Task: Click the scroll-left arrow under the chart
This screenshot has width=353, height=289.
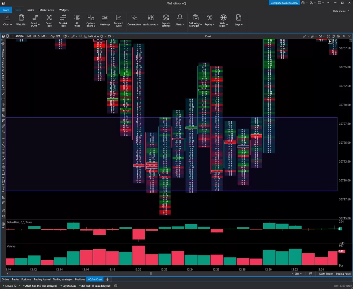Action: coord(8,274)
